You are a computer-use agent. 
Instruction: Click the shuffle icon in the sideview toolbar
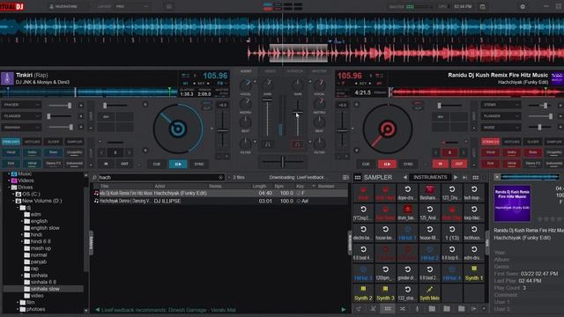click(402, 309)
